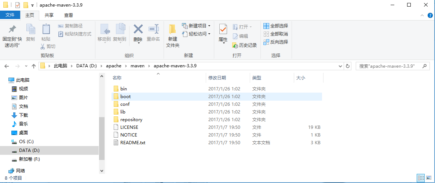Click Select All (全部选择)

click(275, 26)
